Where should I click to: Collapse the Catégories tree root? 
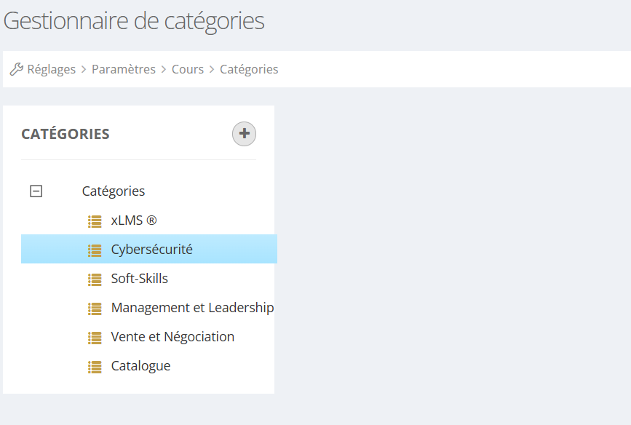pyautogui.click(x=36, y=191)
